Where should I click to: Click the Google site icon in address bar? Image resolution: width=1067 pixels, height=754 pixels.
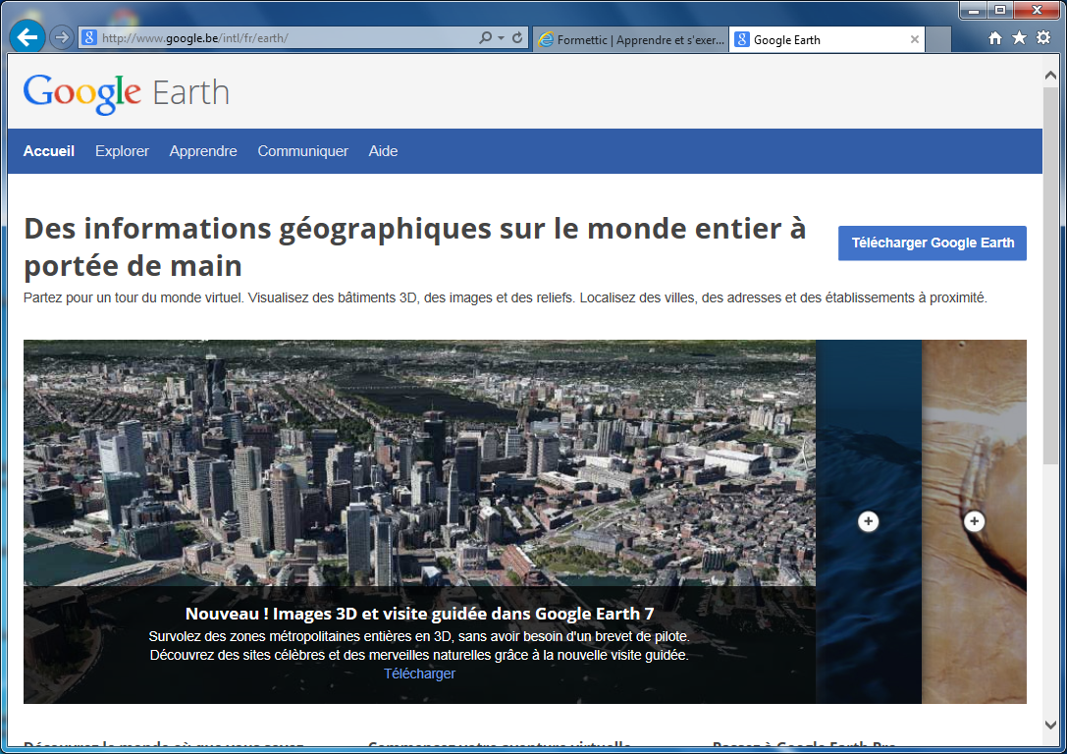point(89,37)
